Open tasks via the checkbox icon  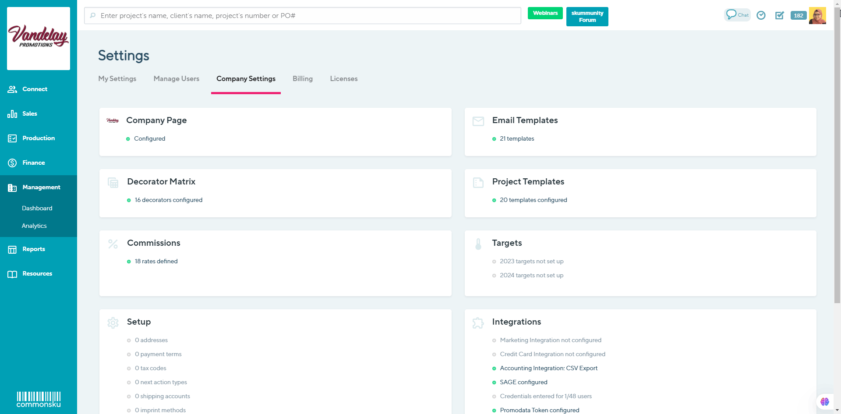coord(780,15)
